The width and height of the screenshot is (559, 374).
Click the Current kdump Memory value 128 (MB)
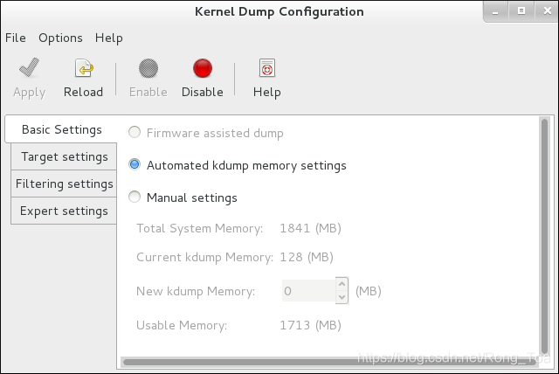(307, 257)
